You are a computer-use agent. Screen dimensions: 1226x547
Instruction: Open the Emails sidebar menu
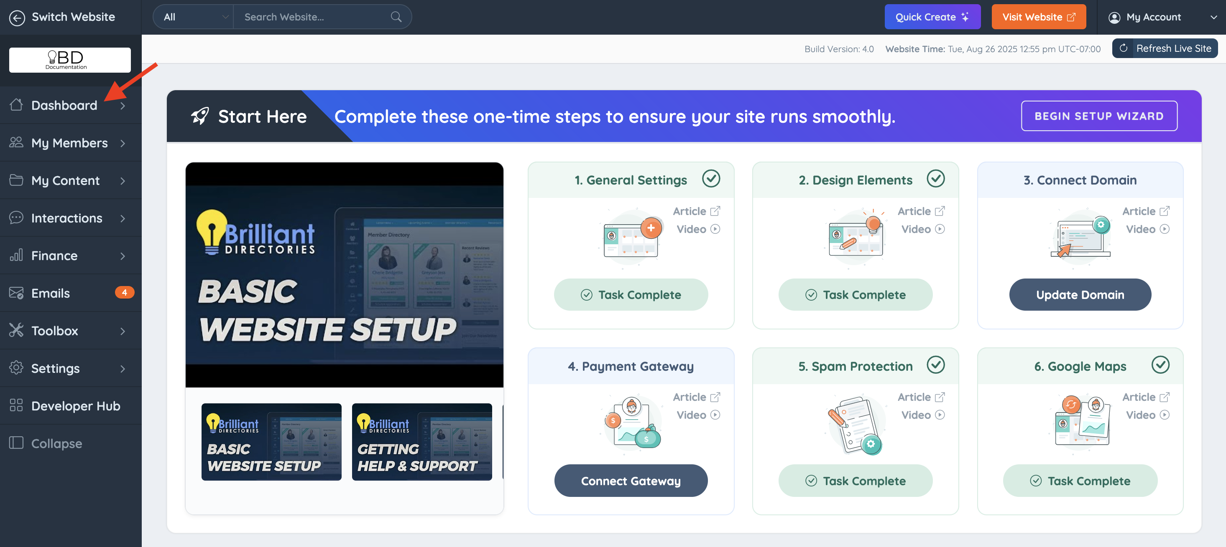51,293
